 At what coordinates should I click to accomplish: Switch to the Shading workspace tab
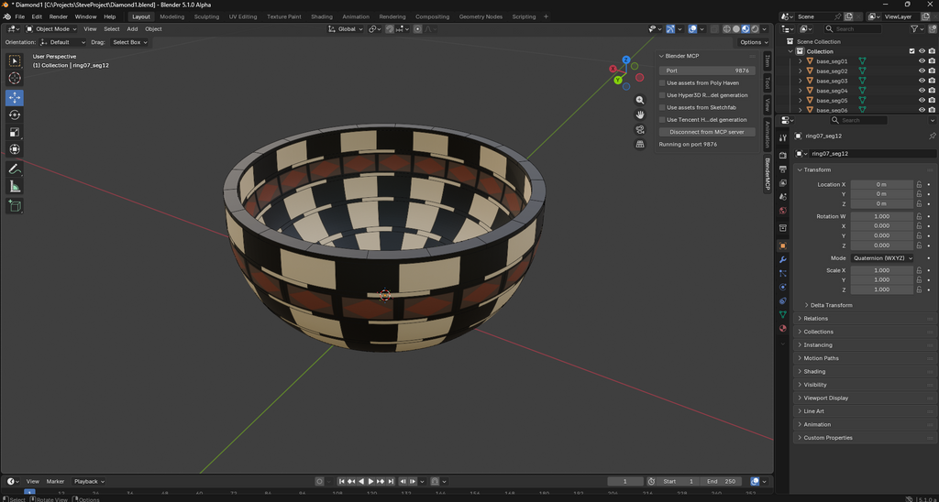322,16
